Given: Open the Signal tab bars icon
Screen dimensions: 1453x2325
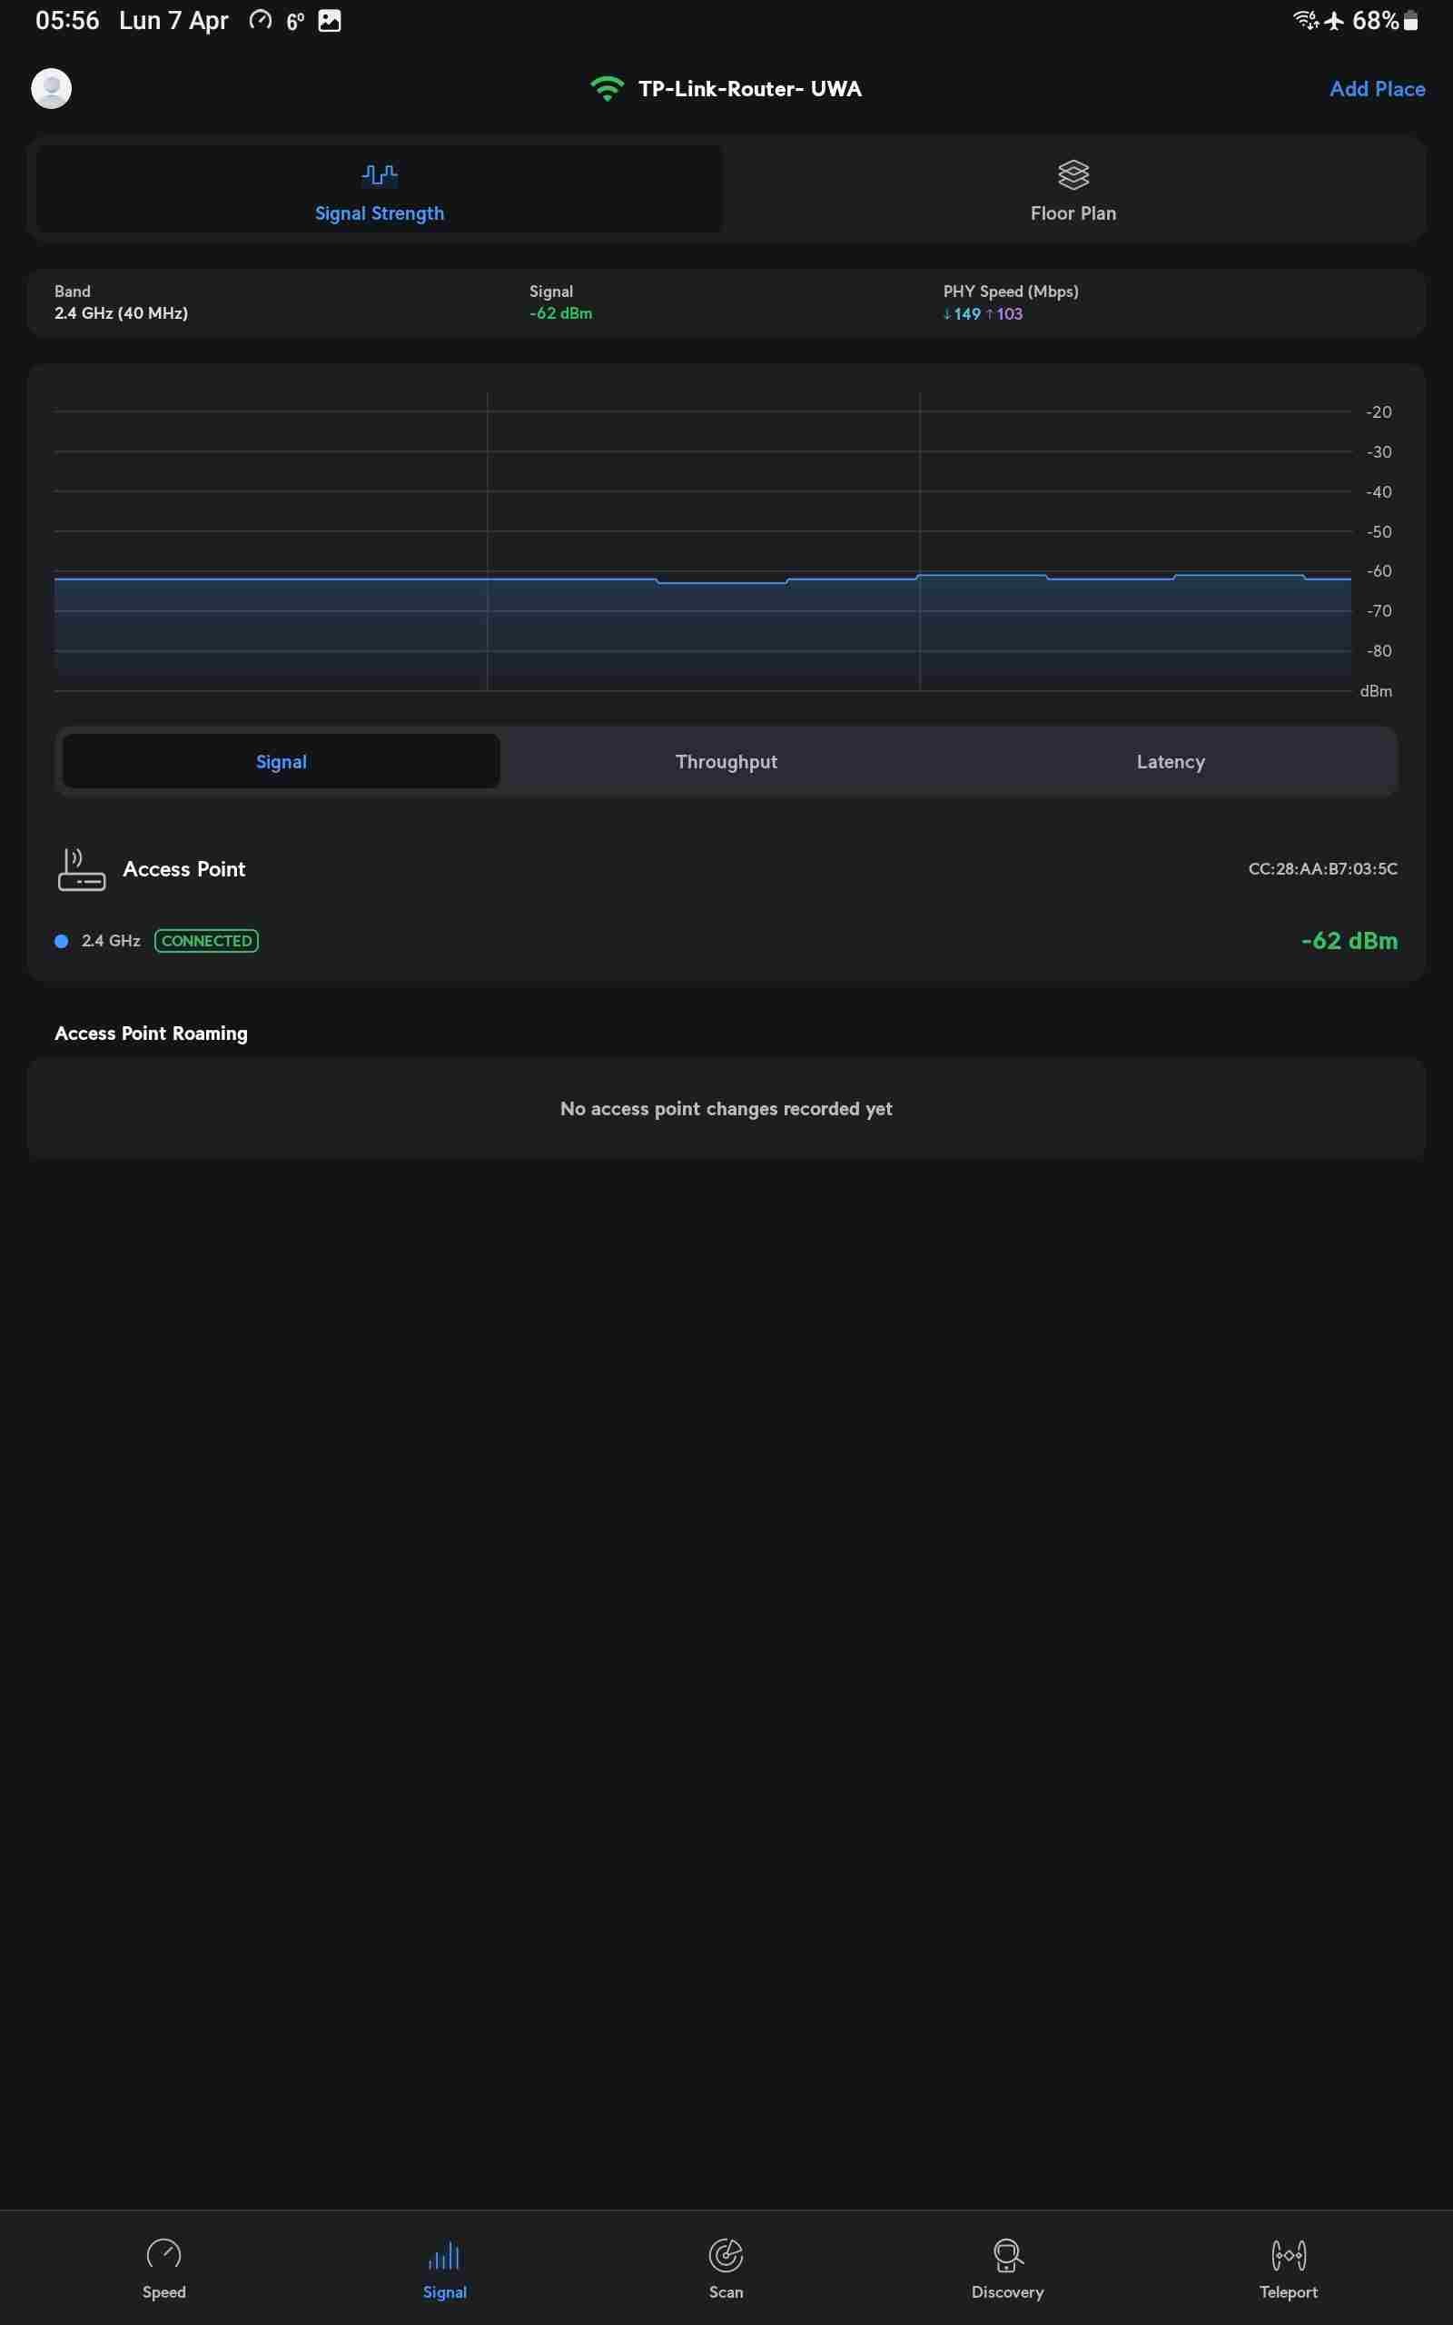Looking at the screenshot, I should click(x=445, y=2255).
